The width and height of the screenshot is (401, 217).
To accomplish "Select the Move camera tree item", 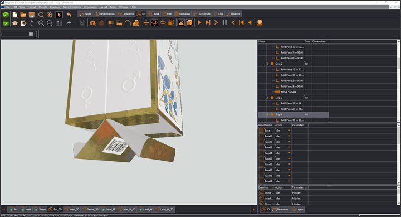I will point(288,92).
